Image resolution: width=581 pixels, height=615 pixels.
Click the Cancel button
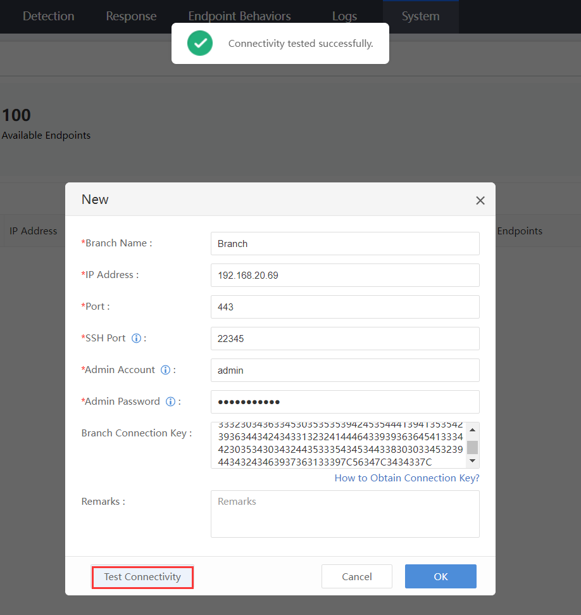[357, 576]
